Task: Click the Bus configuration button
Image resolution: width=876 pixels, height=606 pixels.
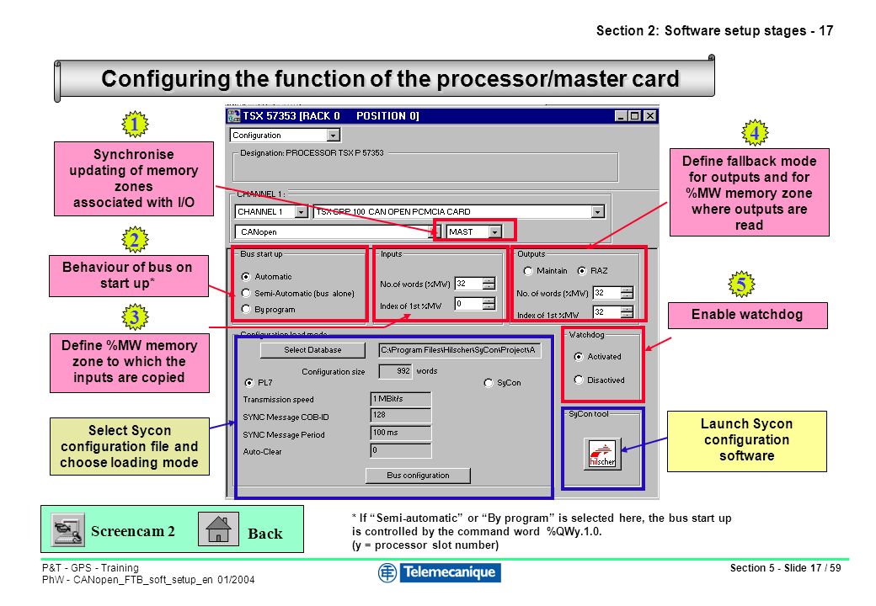Action: [418, 476]
